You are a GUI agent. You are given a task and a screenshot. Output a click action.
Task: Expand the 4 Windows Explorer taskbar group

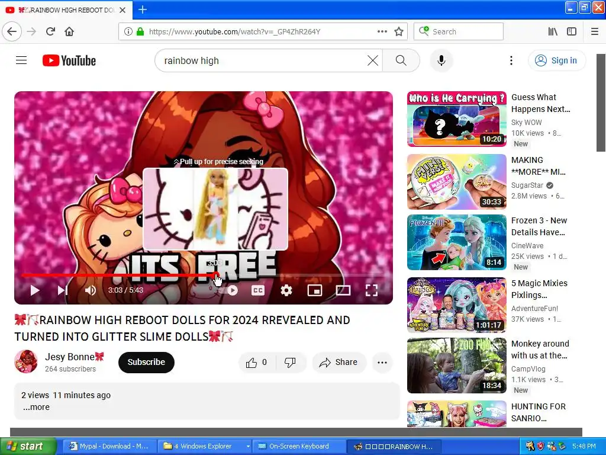coord(206,446)
